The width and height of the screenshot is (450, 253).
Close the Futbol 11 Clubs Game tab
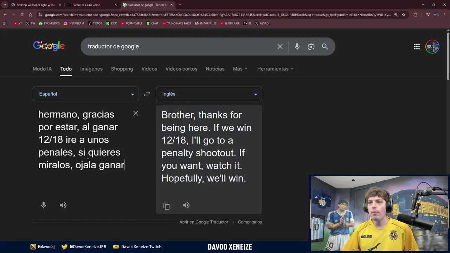click(116, 5)
